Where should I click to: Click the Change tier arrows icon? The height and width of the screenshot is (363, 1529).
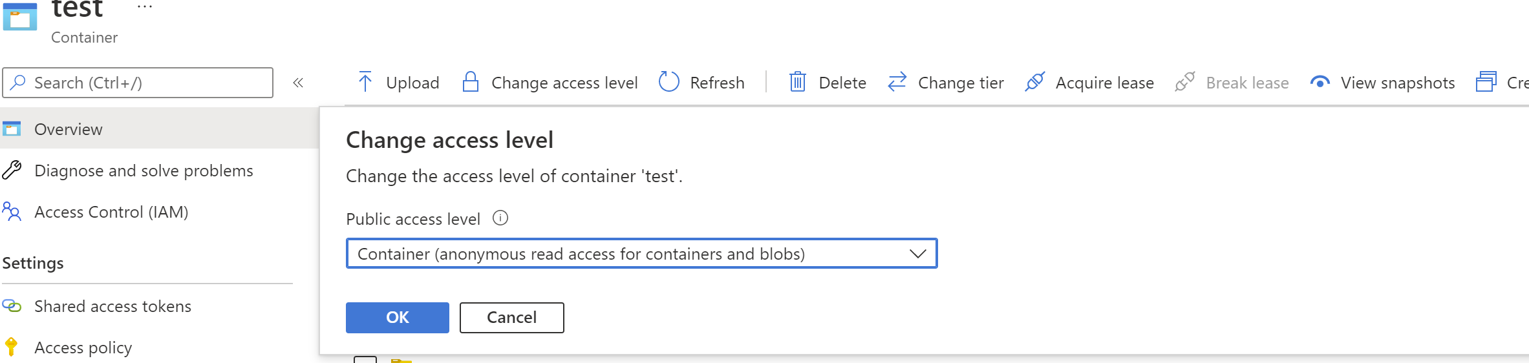pyautogui.click(x=897, y=82)
